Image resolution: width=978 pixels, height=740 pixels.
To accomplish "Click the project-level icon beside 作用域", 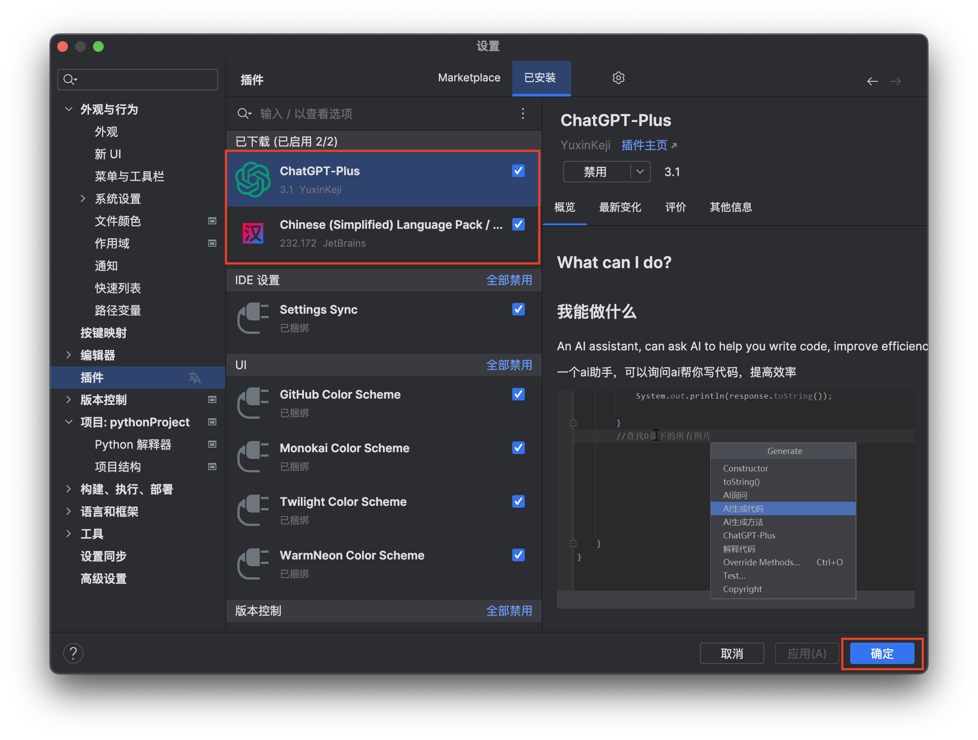I will tap(212, 243).
